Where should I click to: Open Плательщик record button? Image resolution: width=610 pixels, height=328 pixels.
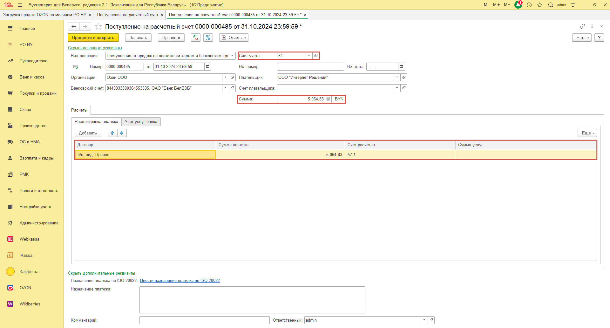click(x=404, y=77)
